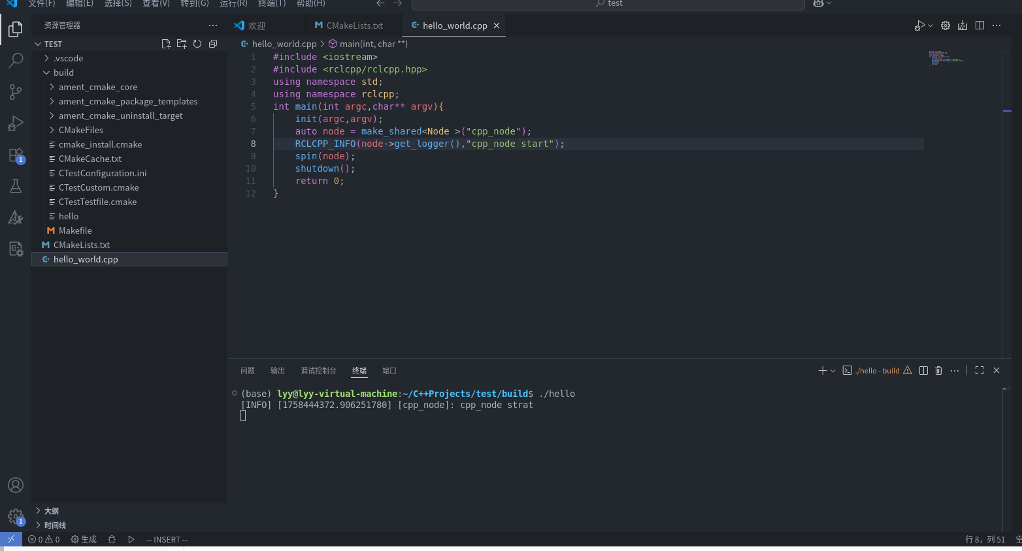
Task: Open the 调试控制台 debug console tab
Action: click(x=318, y=370)
